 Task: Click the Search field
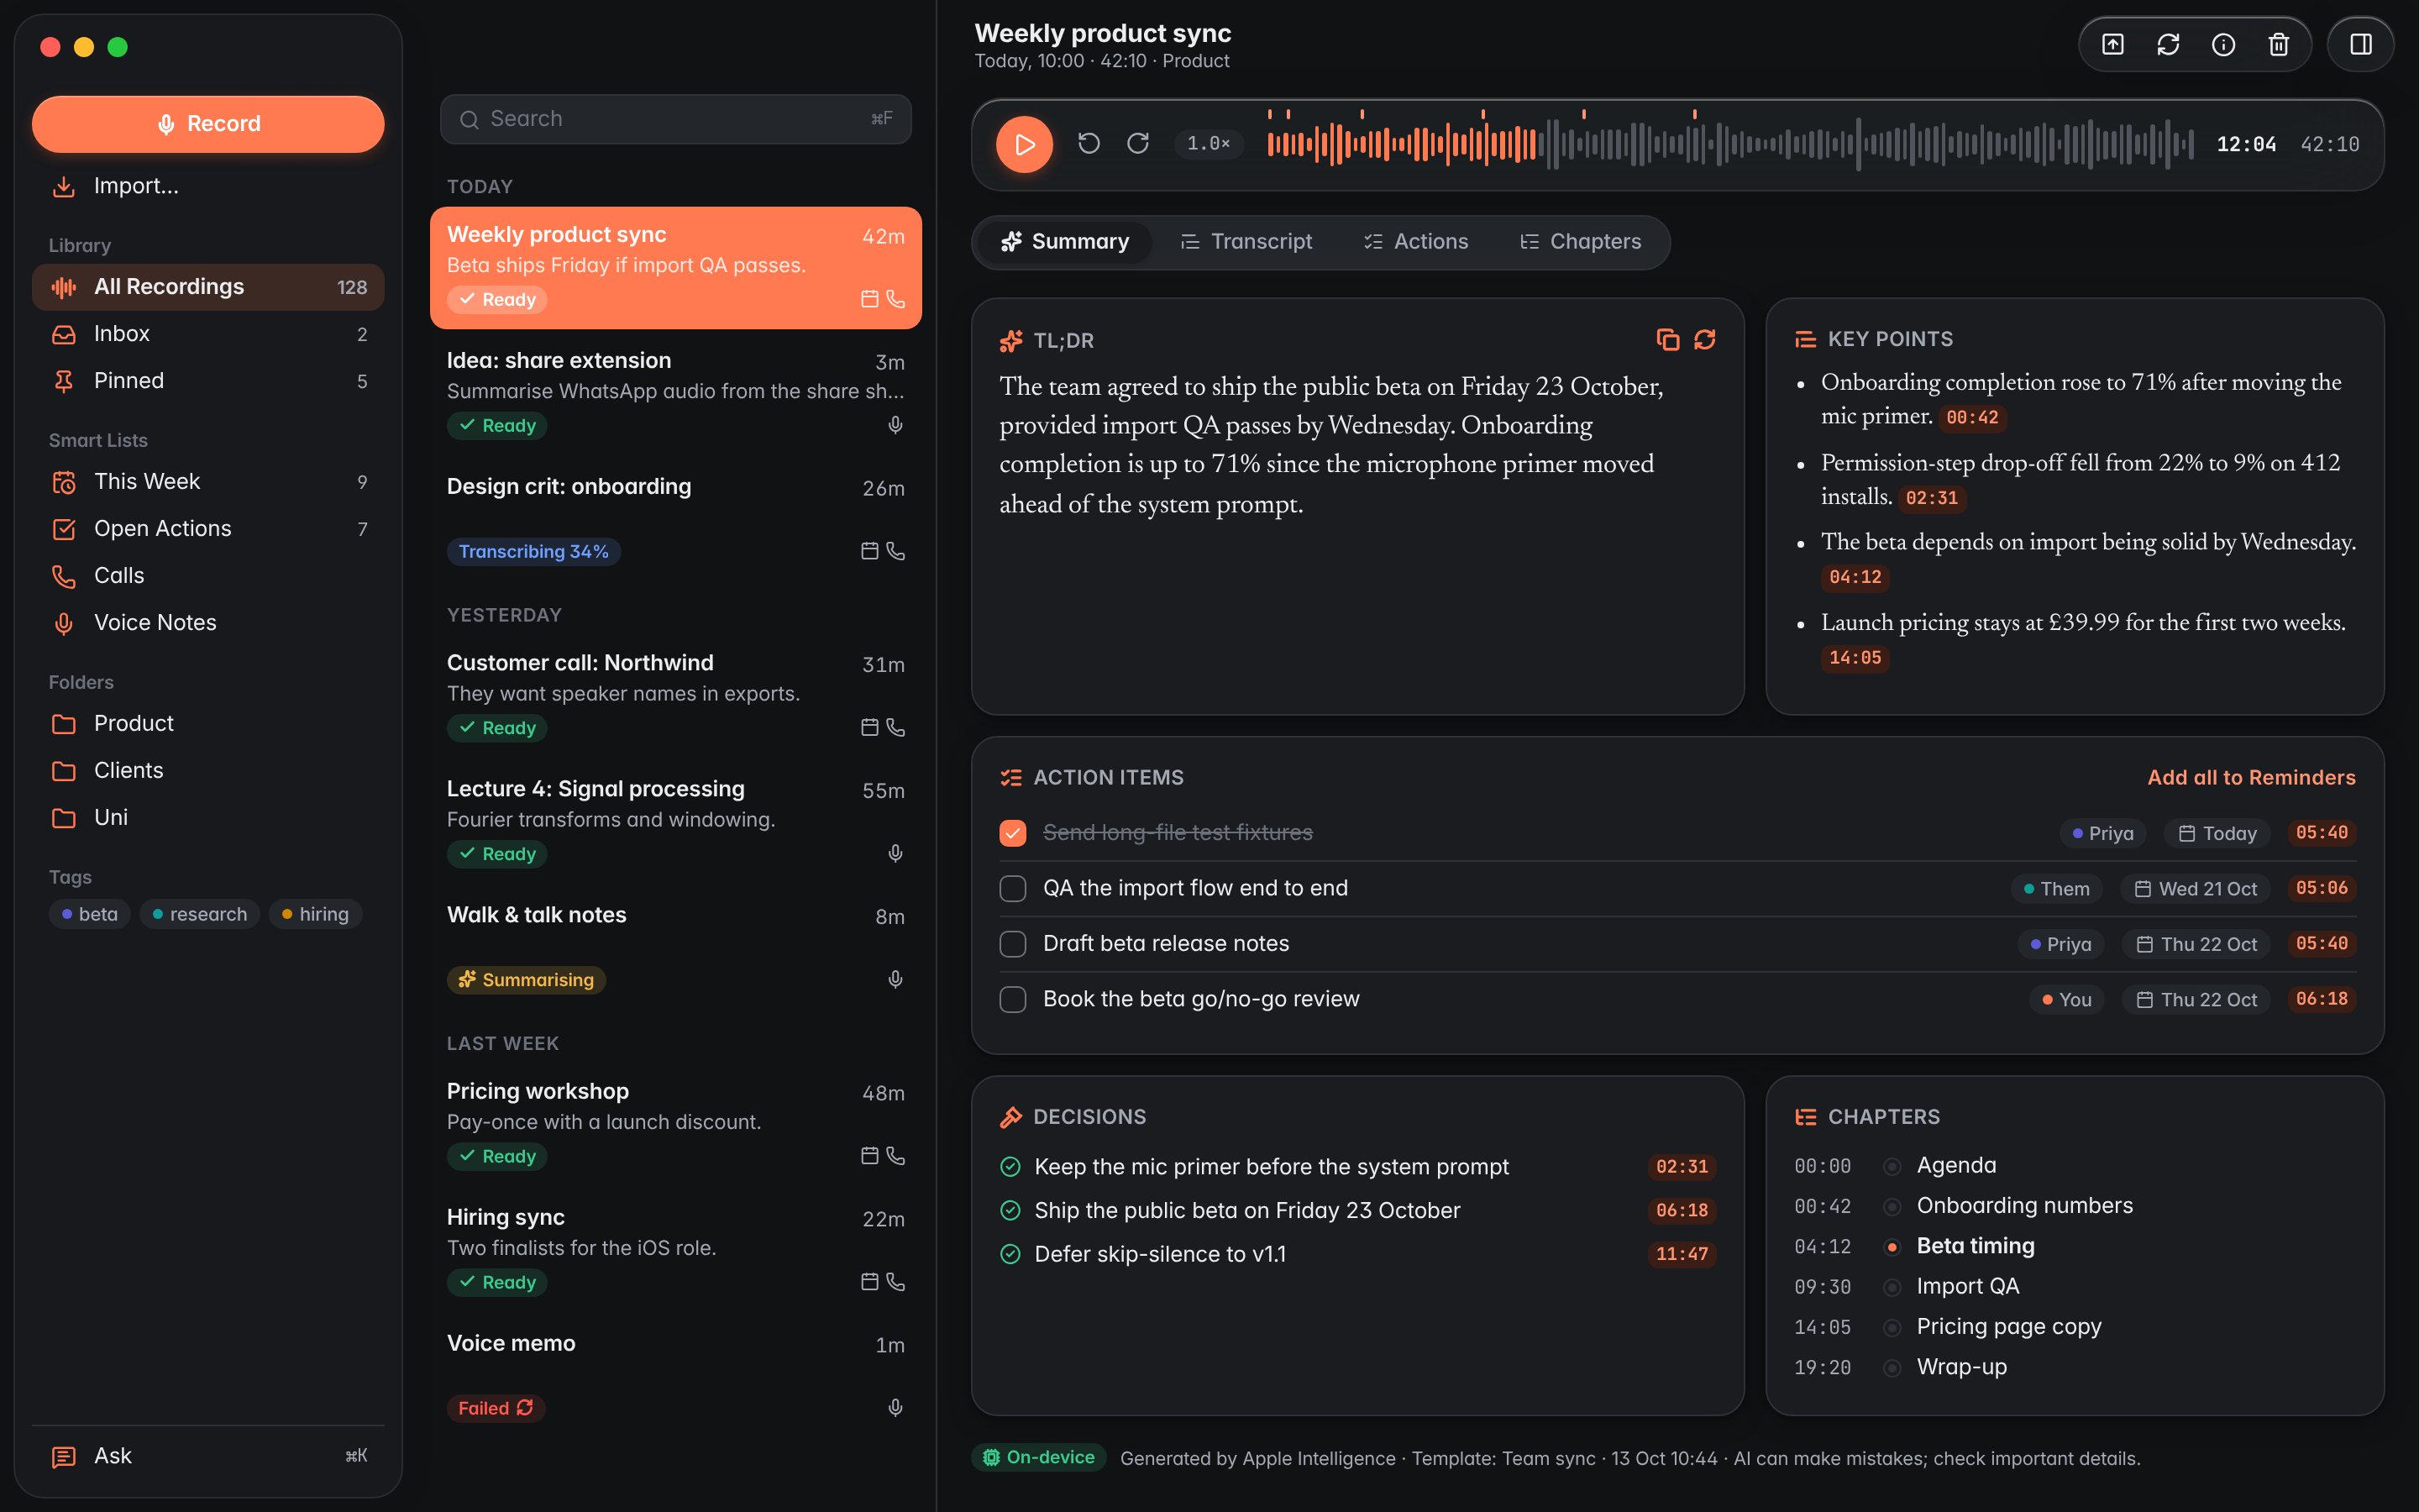(675, 119)
